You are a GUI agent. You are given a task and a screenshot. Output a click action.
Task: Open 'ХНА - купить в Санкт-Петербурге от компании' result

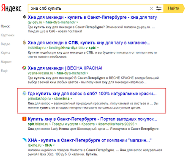click(x=90, y=140)
